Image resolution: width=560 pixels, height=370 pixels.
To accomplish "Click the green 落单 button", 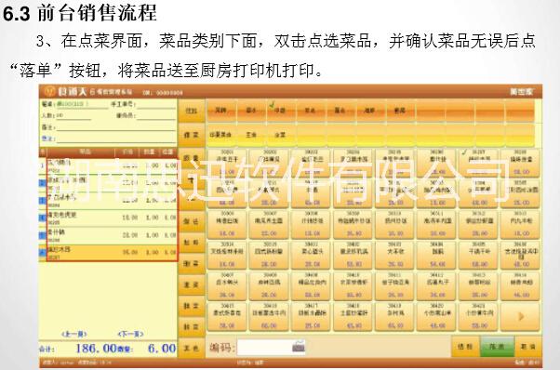I will 497,346.
